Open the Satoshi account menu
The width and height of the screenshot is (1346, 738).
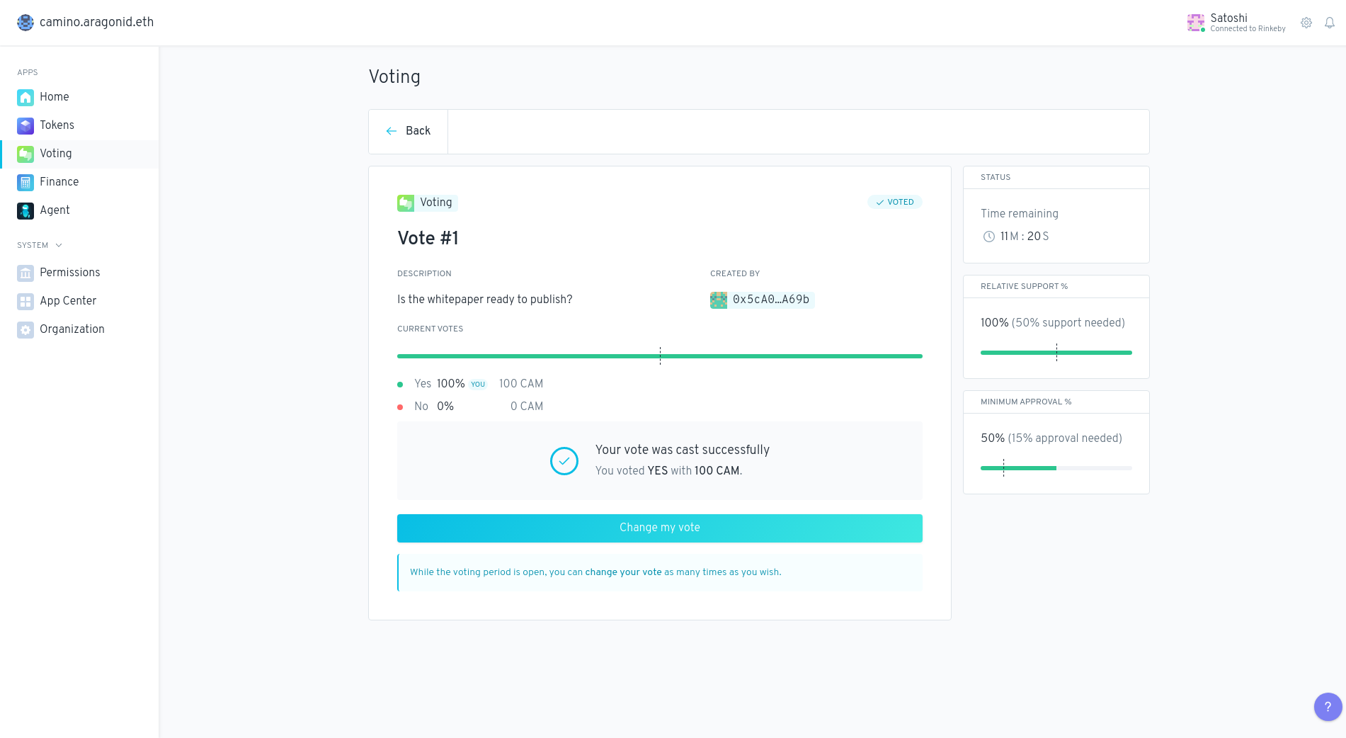tap(1236, 23)
